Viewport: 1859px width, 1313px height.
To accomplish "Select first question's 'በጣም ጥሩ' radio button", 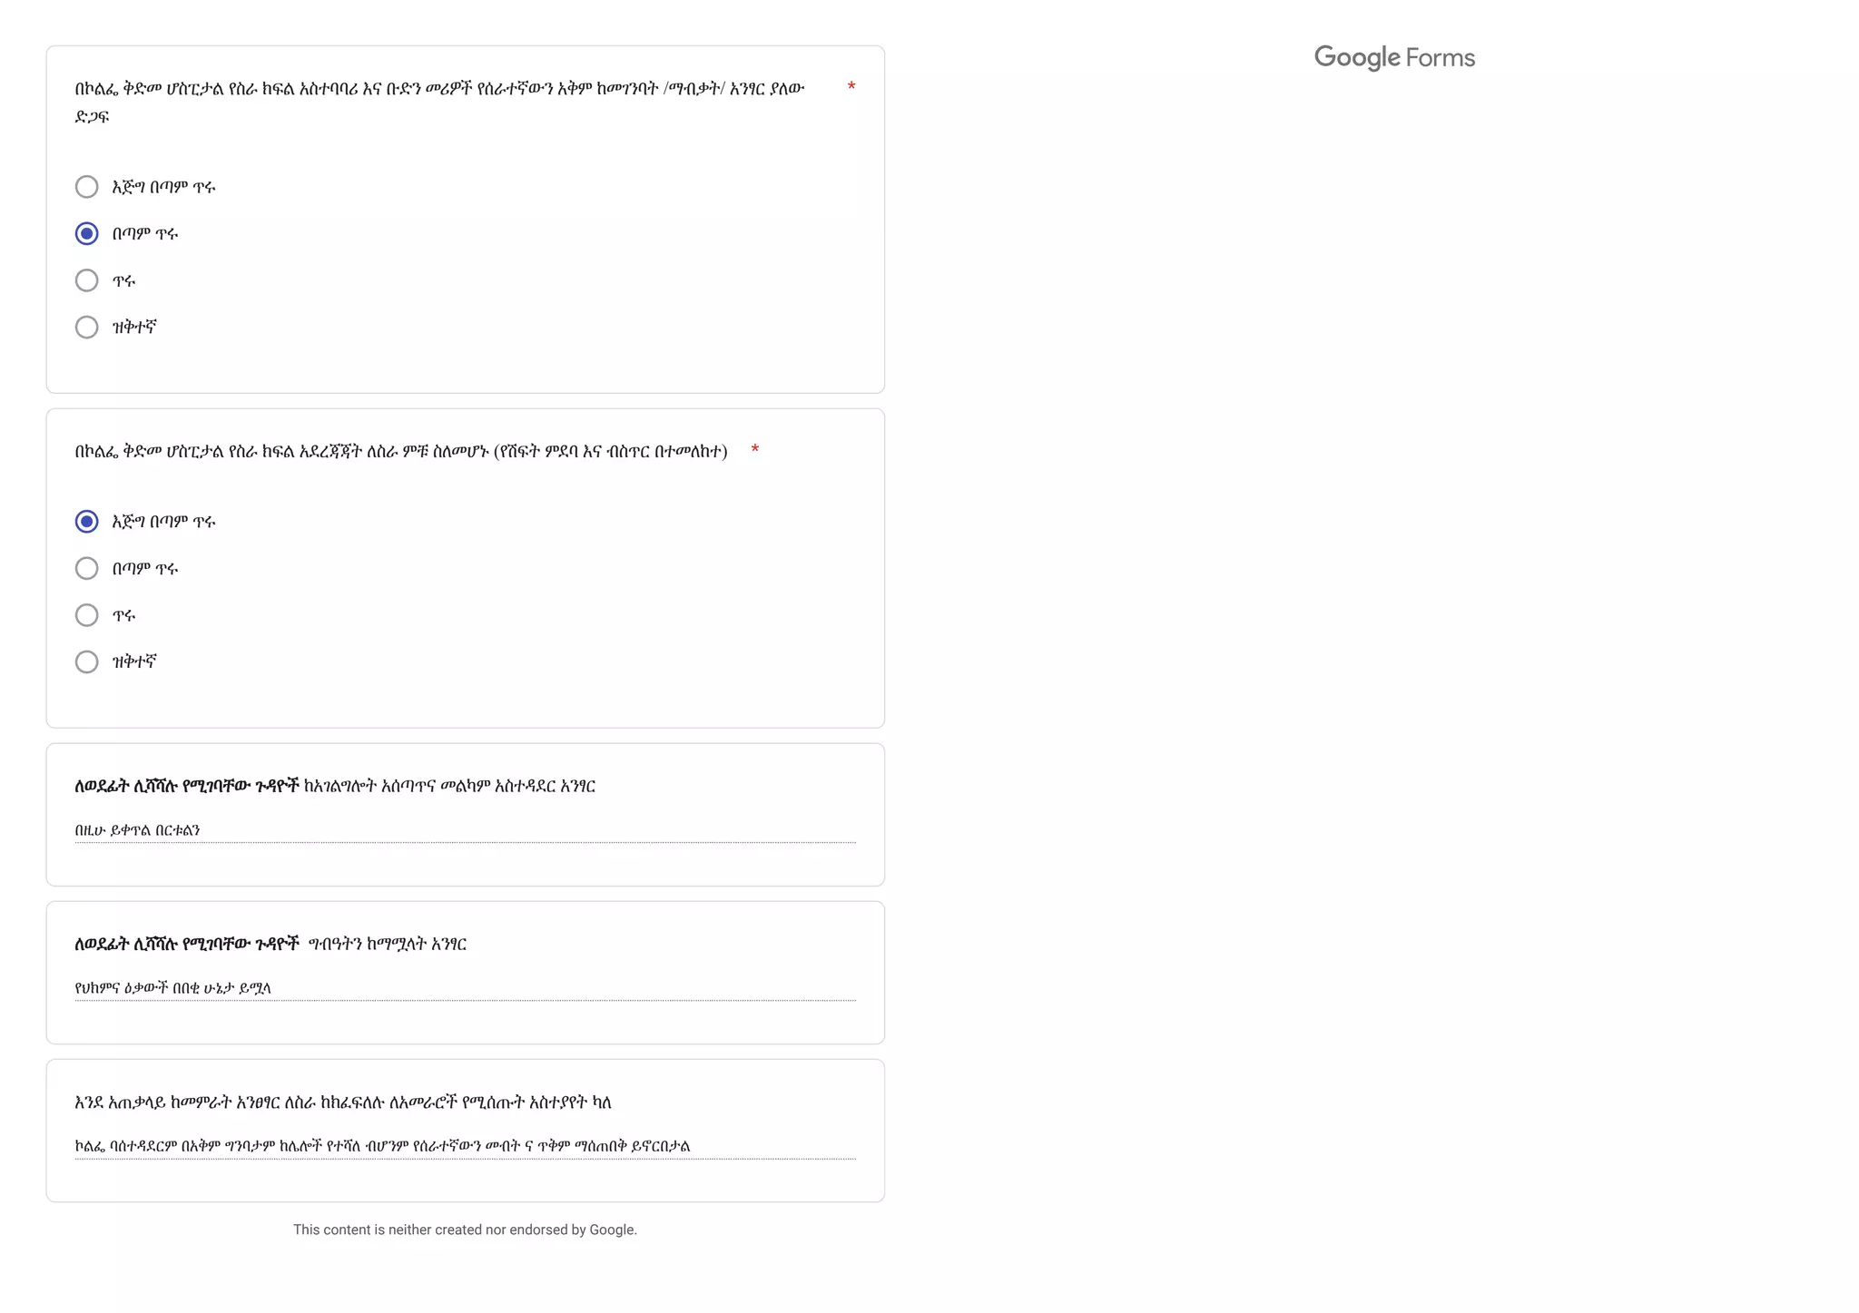I will [86, 233].
